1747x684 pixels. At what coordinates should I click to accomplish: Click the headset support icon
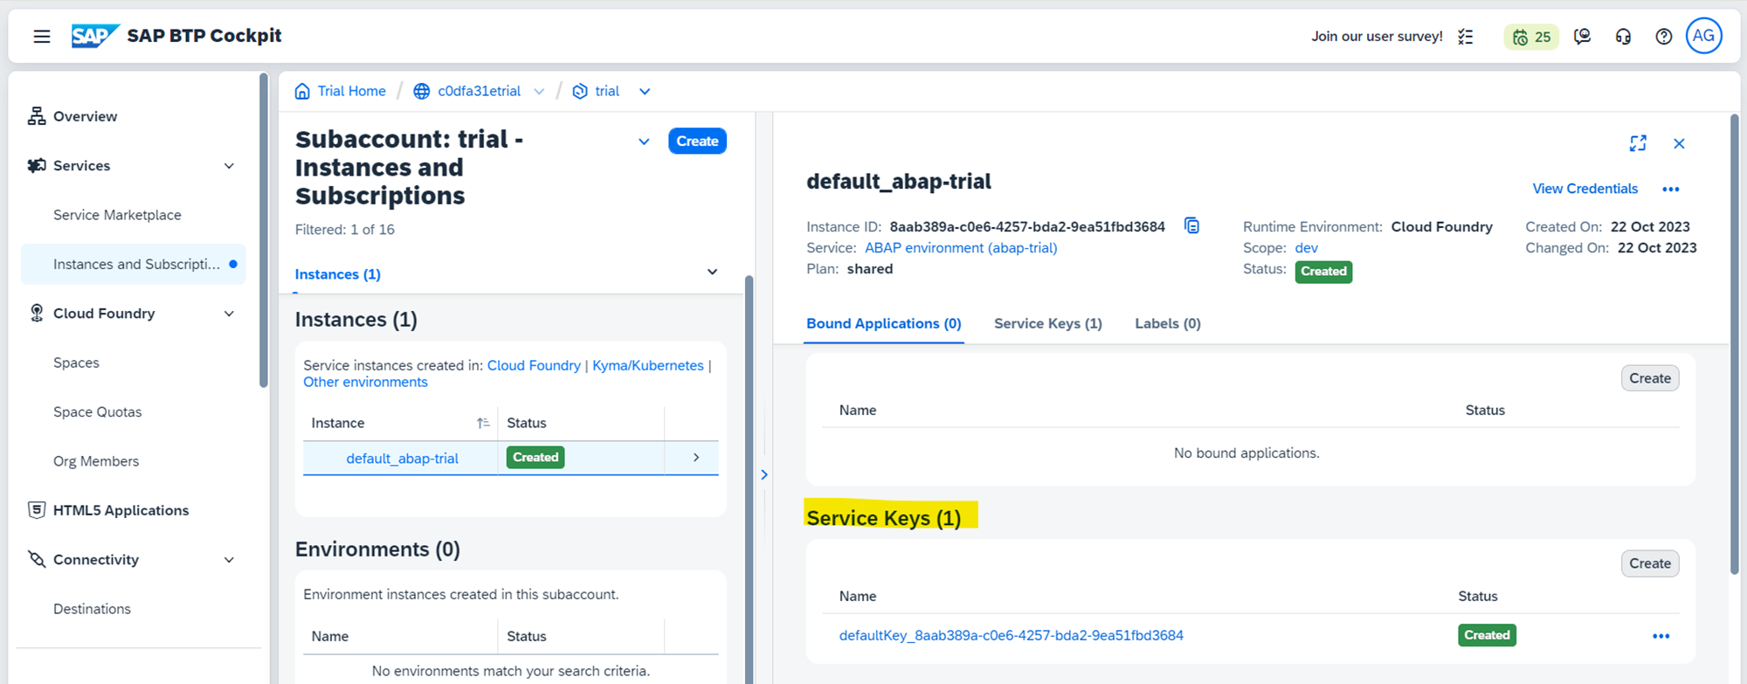point(1623,37)
